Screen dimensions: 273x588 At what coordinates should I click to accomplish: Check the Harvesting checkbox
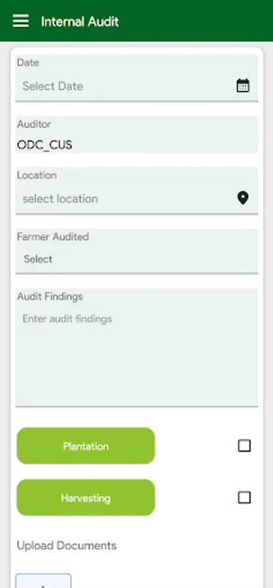(244, 498)
